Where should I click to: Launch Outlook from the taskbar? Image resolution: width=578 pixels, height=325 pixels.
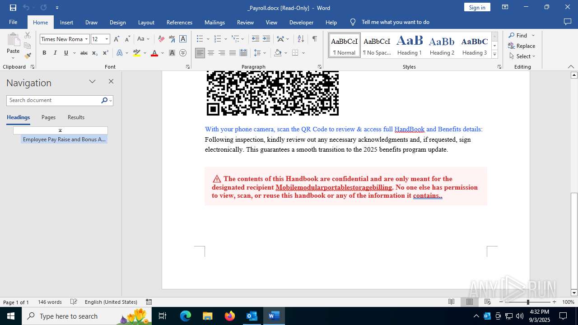point(252,316)
